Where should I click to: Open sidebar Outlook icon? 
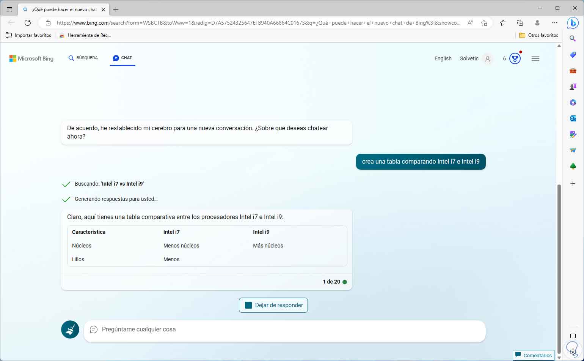(573, 118)
